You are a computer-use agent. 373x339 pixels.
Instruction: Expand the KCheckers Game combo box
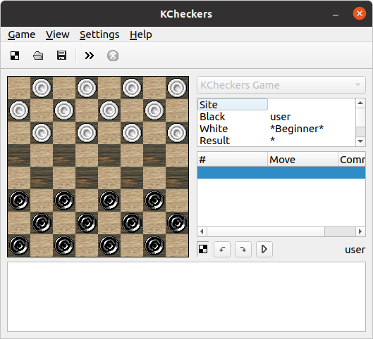click(281, 85)
